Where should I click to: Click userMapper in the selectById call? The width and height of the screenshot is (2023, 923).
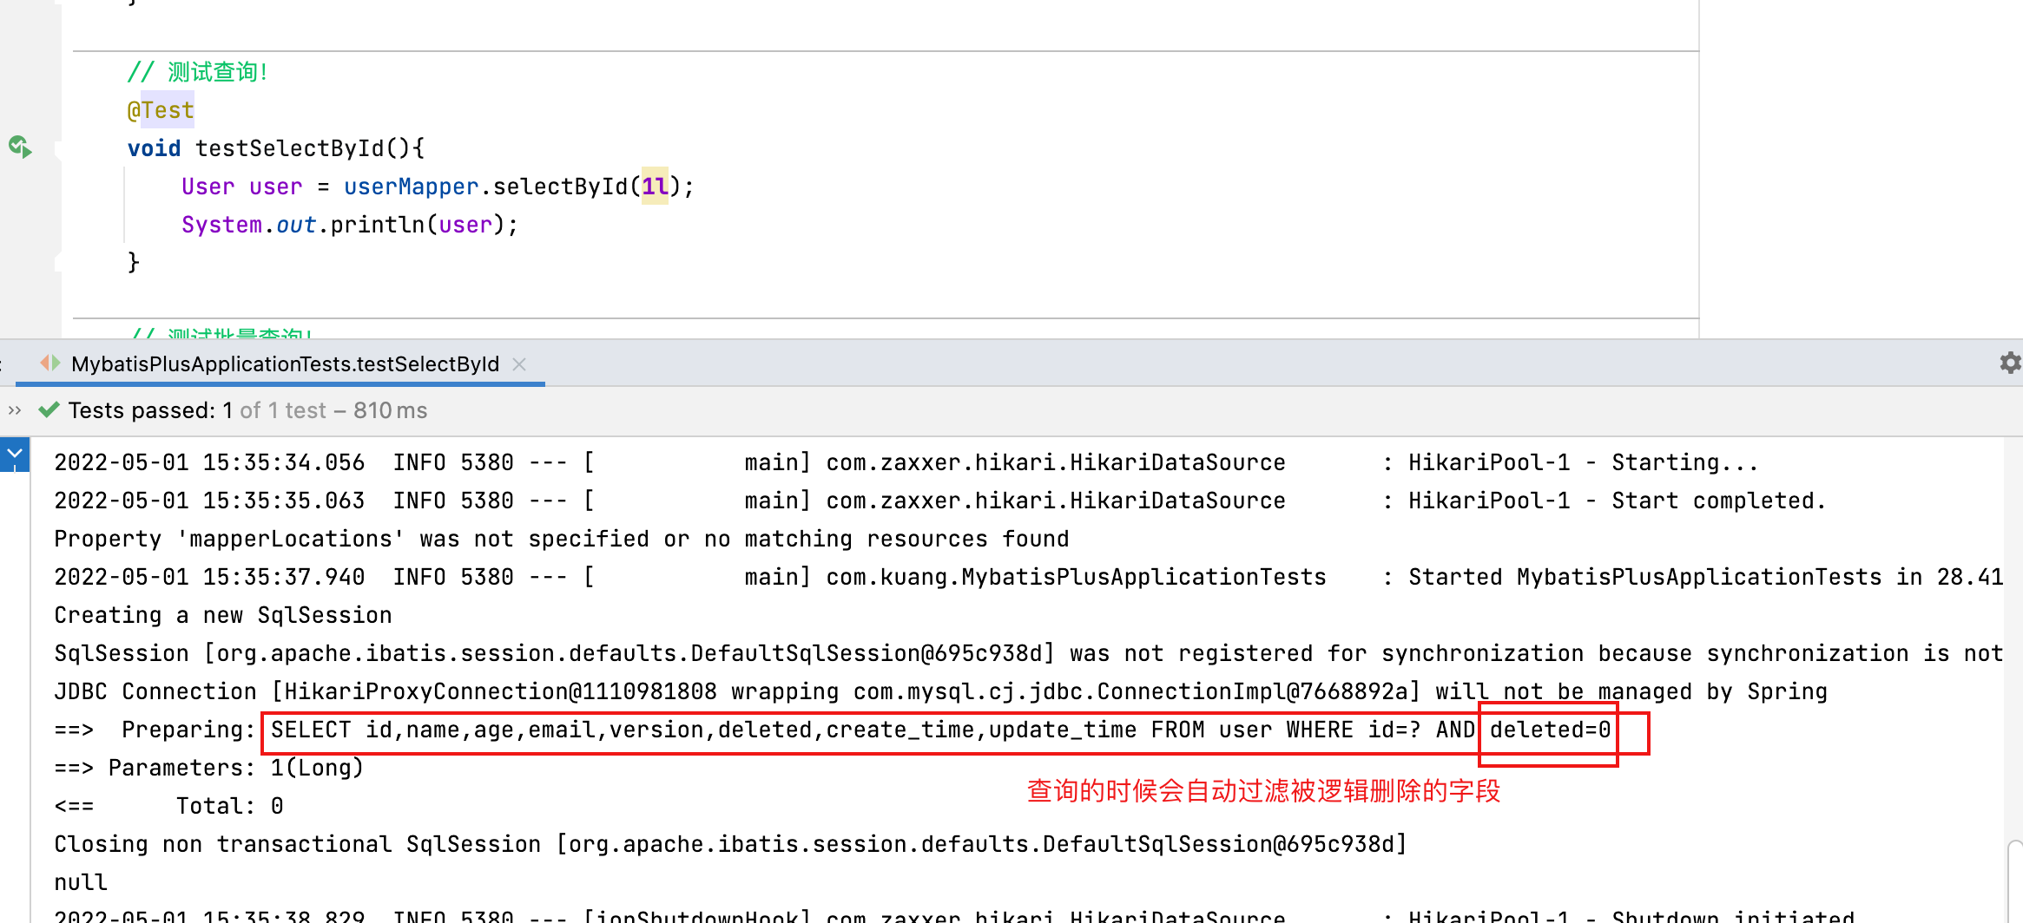click(411, 187)
